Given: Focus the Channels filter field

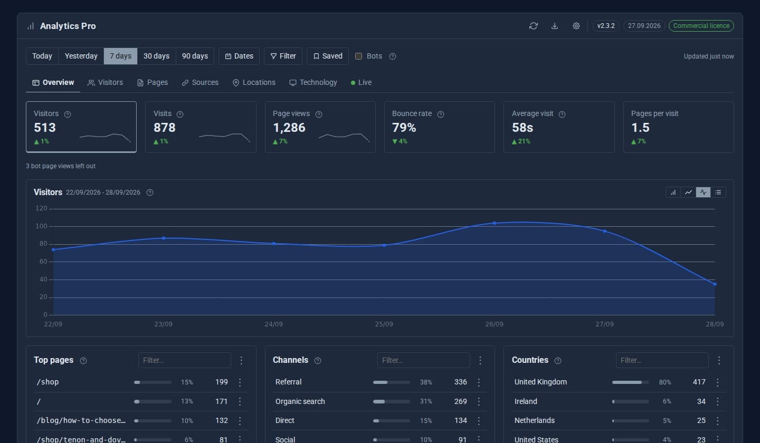Looking at the screenshot, I should coord(424,360).
